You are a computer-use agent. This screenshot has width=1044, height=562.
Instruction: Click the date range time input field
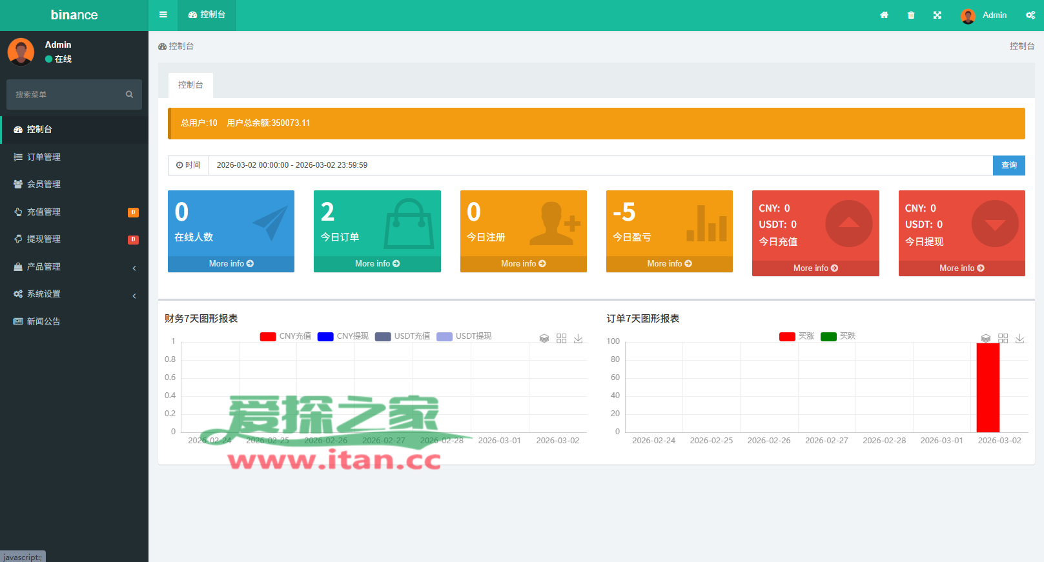tap(600, 165)
